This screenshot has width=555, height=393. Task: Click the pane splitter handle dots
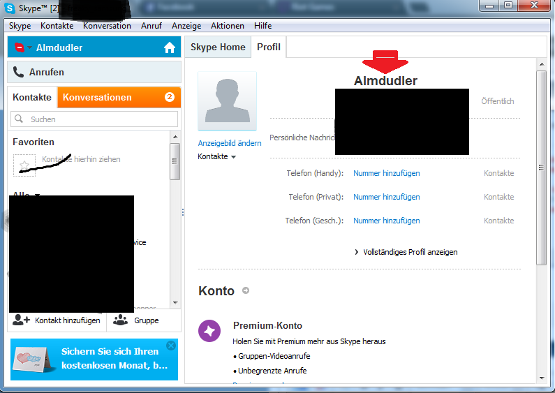pos(183,212)
